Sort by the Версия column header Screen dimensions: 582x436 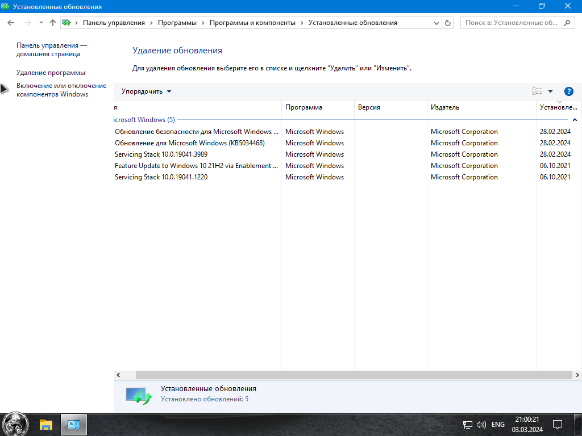[391, 107]
